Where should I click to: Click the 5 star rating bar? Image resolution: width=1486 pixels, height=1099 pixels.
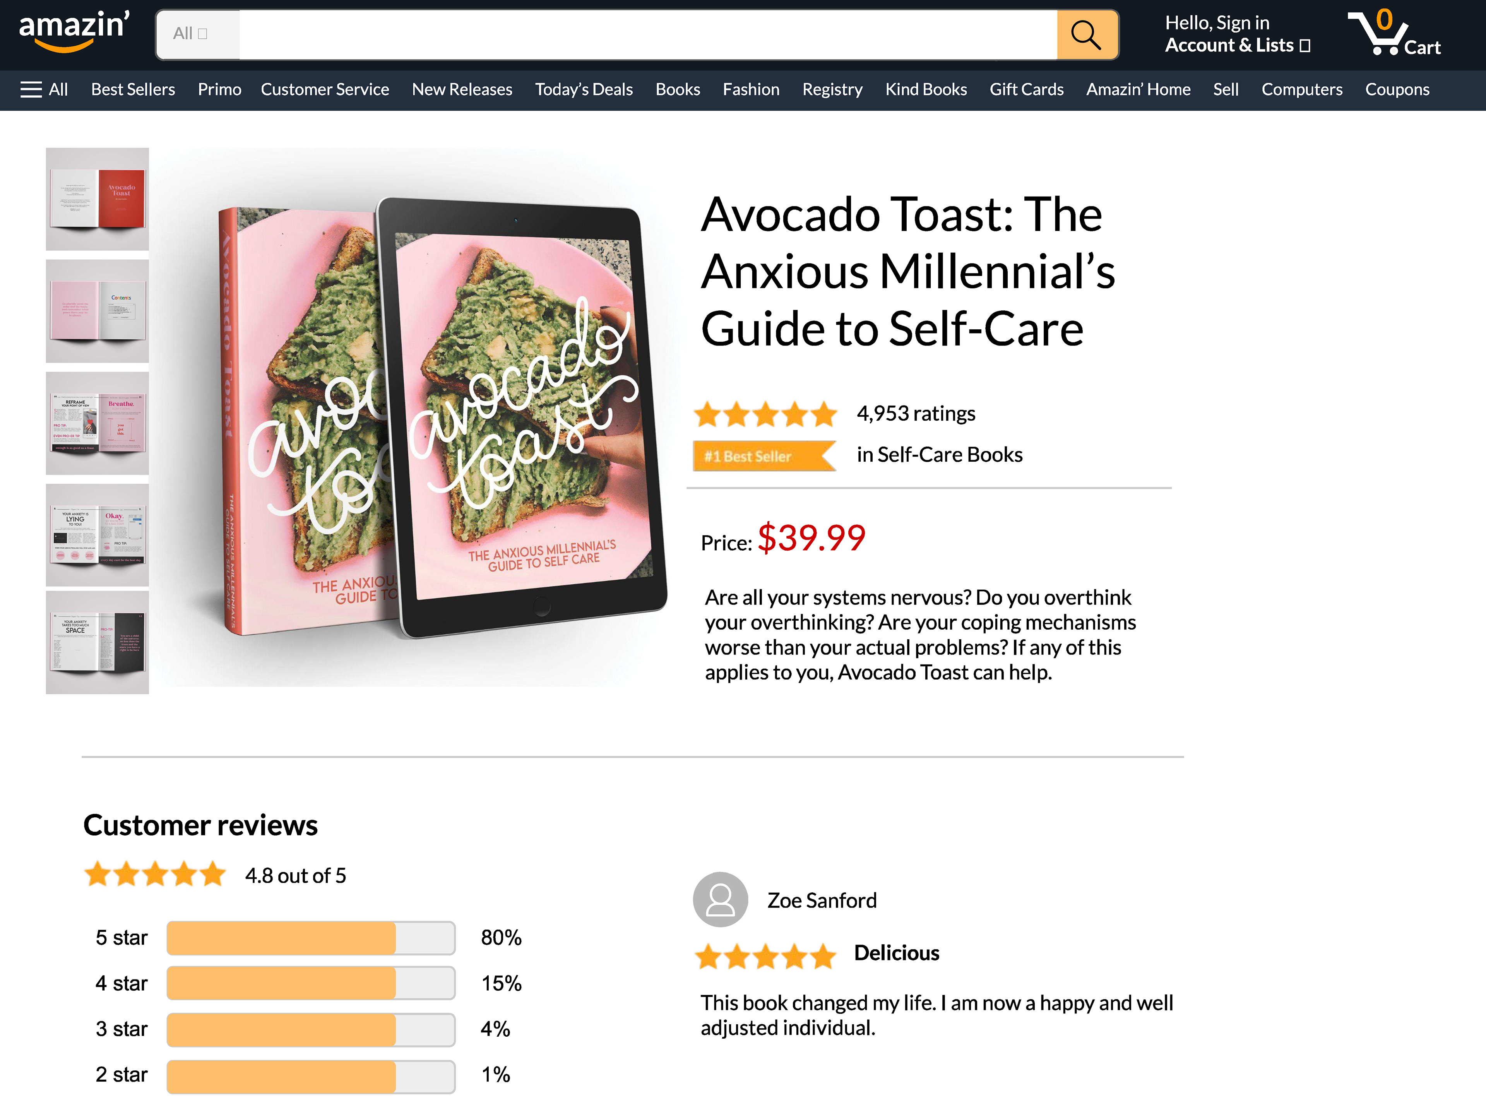tap(311, 938)
